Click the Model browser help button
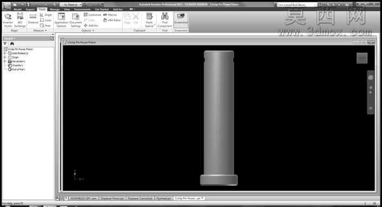 pos(52,38)
